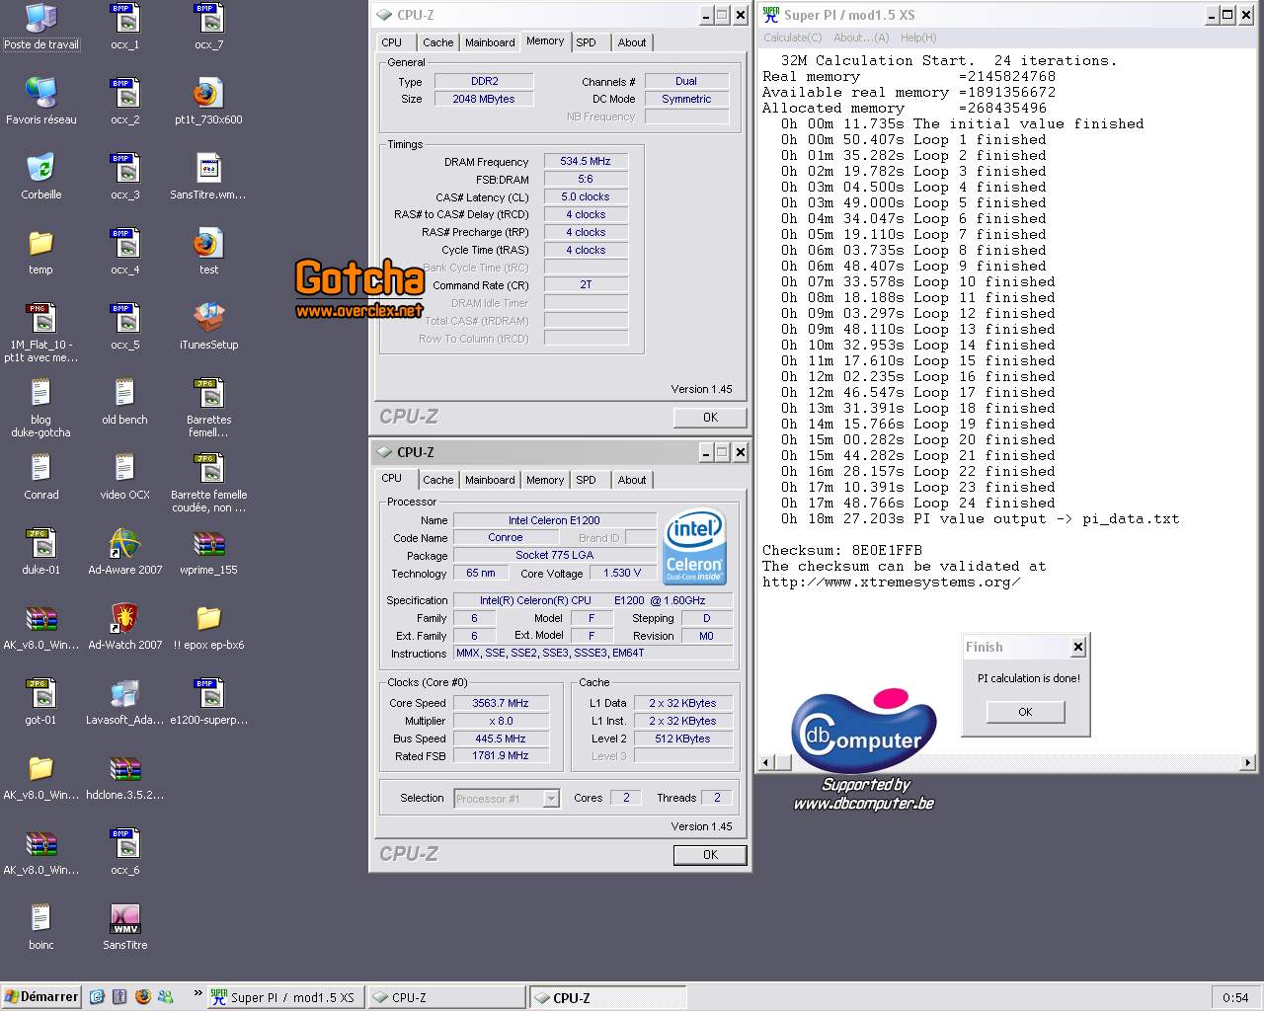Open Poste de travail desktop icon
Image resolution: width=1264 pixels, height=1011 pixels.
pos(40,27)
